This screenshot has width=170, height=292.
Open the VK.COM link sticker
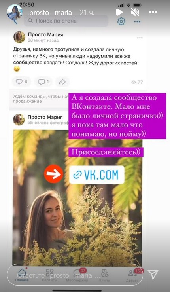(97, 174)
